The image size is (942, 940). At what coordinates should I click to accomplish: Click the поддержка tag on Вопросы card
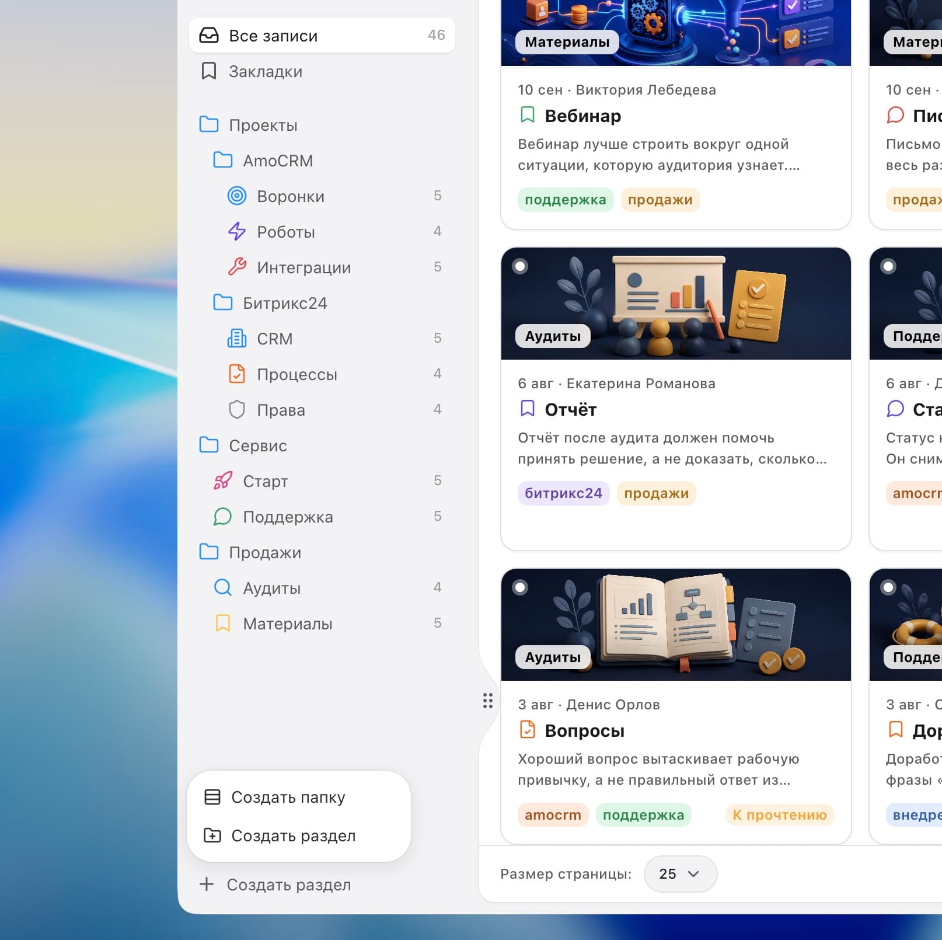(x=643, y=814)
